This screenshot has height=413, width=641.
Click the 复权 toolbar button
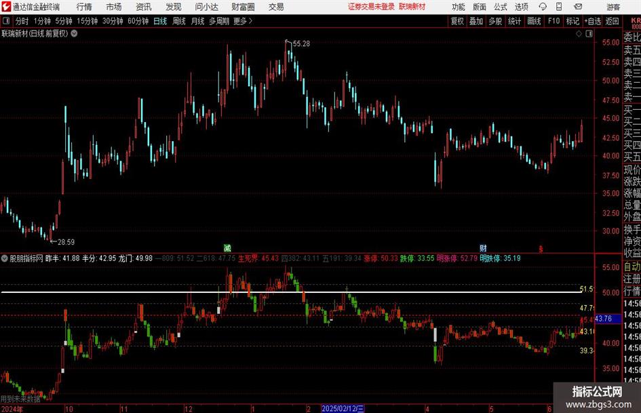457,21
